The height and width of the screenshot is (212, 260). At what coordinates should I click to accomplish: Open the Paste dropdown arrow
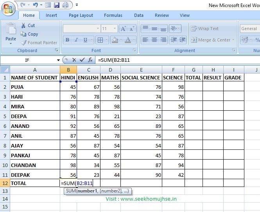point(11,44)
